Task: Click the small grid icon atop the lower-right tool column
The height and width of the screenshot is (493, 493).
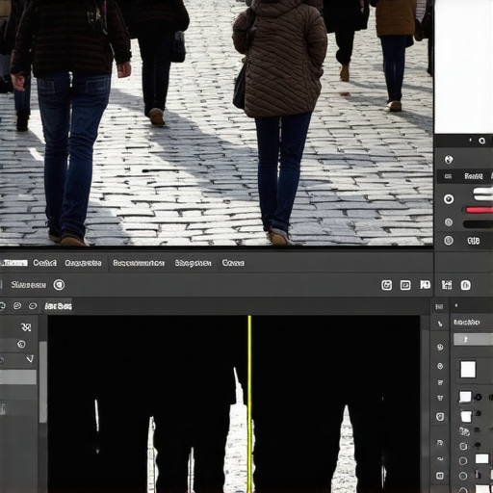Action: click(x=439, y=306)
